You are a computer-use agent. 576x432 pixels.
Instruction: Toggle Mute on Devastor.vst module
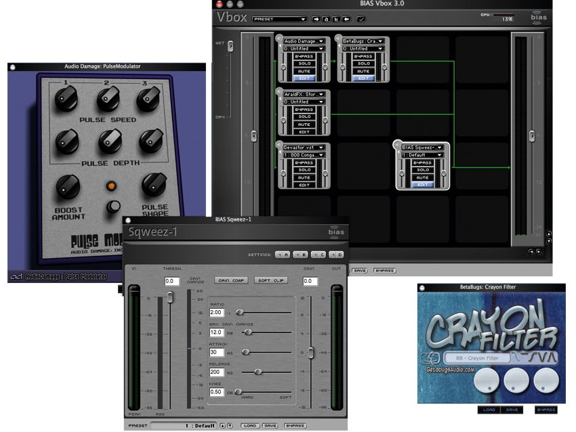point(304,177)
